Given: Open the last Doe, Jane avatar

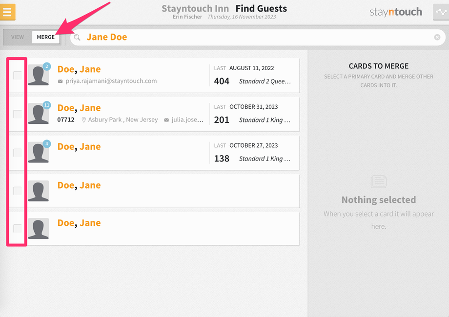Looking at the screenshot, I should tap(39, 229).
